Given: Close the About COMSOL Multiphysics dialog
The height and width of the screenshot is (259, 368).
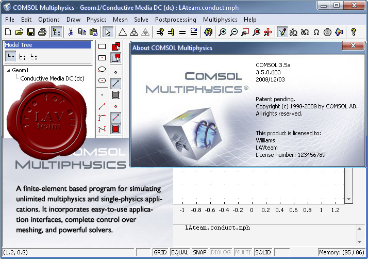Looking at the screenshot, I should pos(353,45).
